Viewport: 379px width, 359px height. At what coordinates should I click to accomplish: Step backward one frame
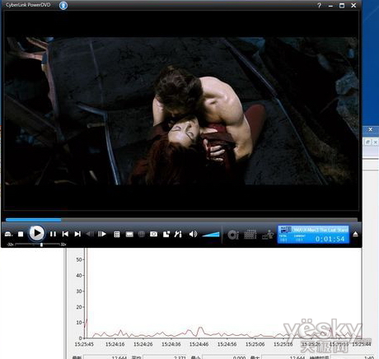click(x=90, y=234)
